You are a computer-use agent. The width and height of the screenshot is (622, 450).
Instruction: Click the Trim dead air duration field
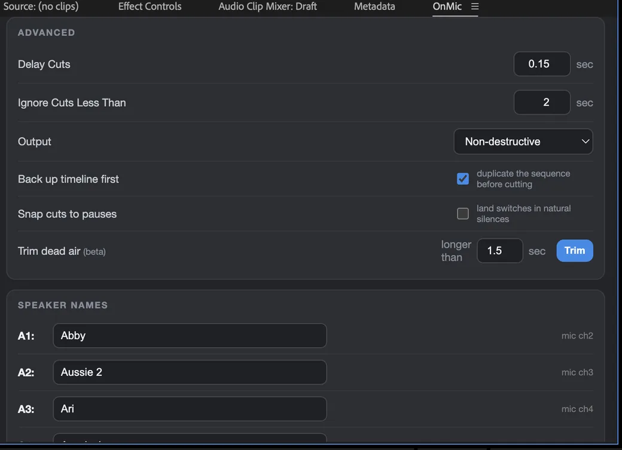coord(500,251)
